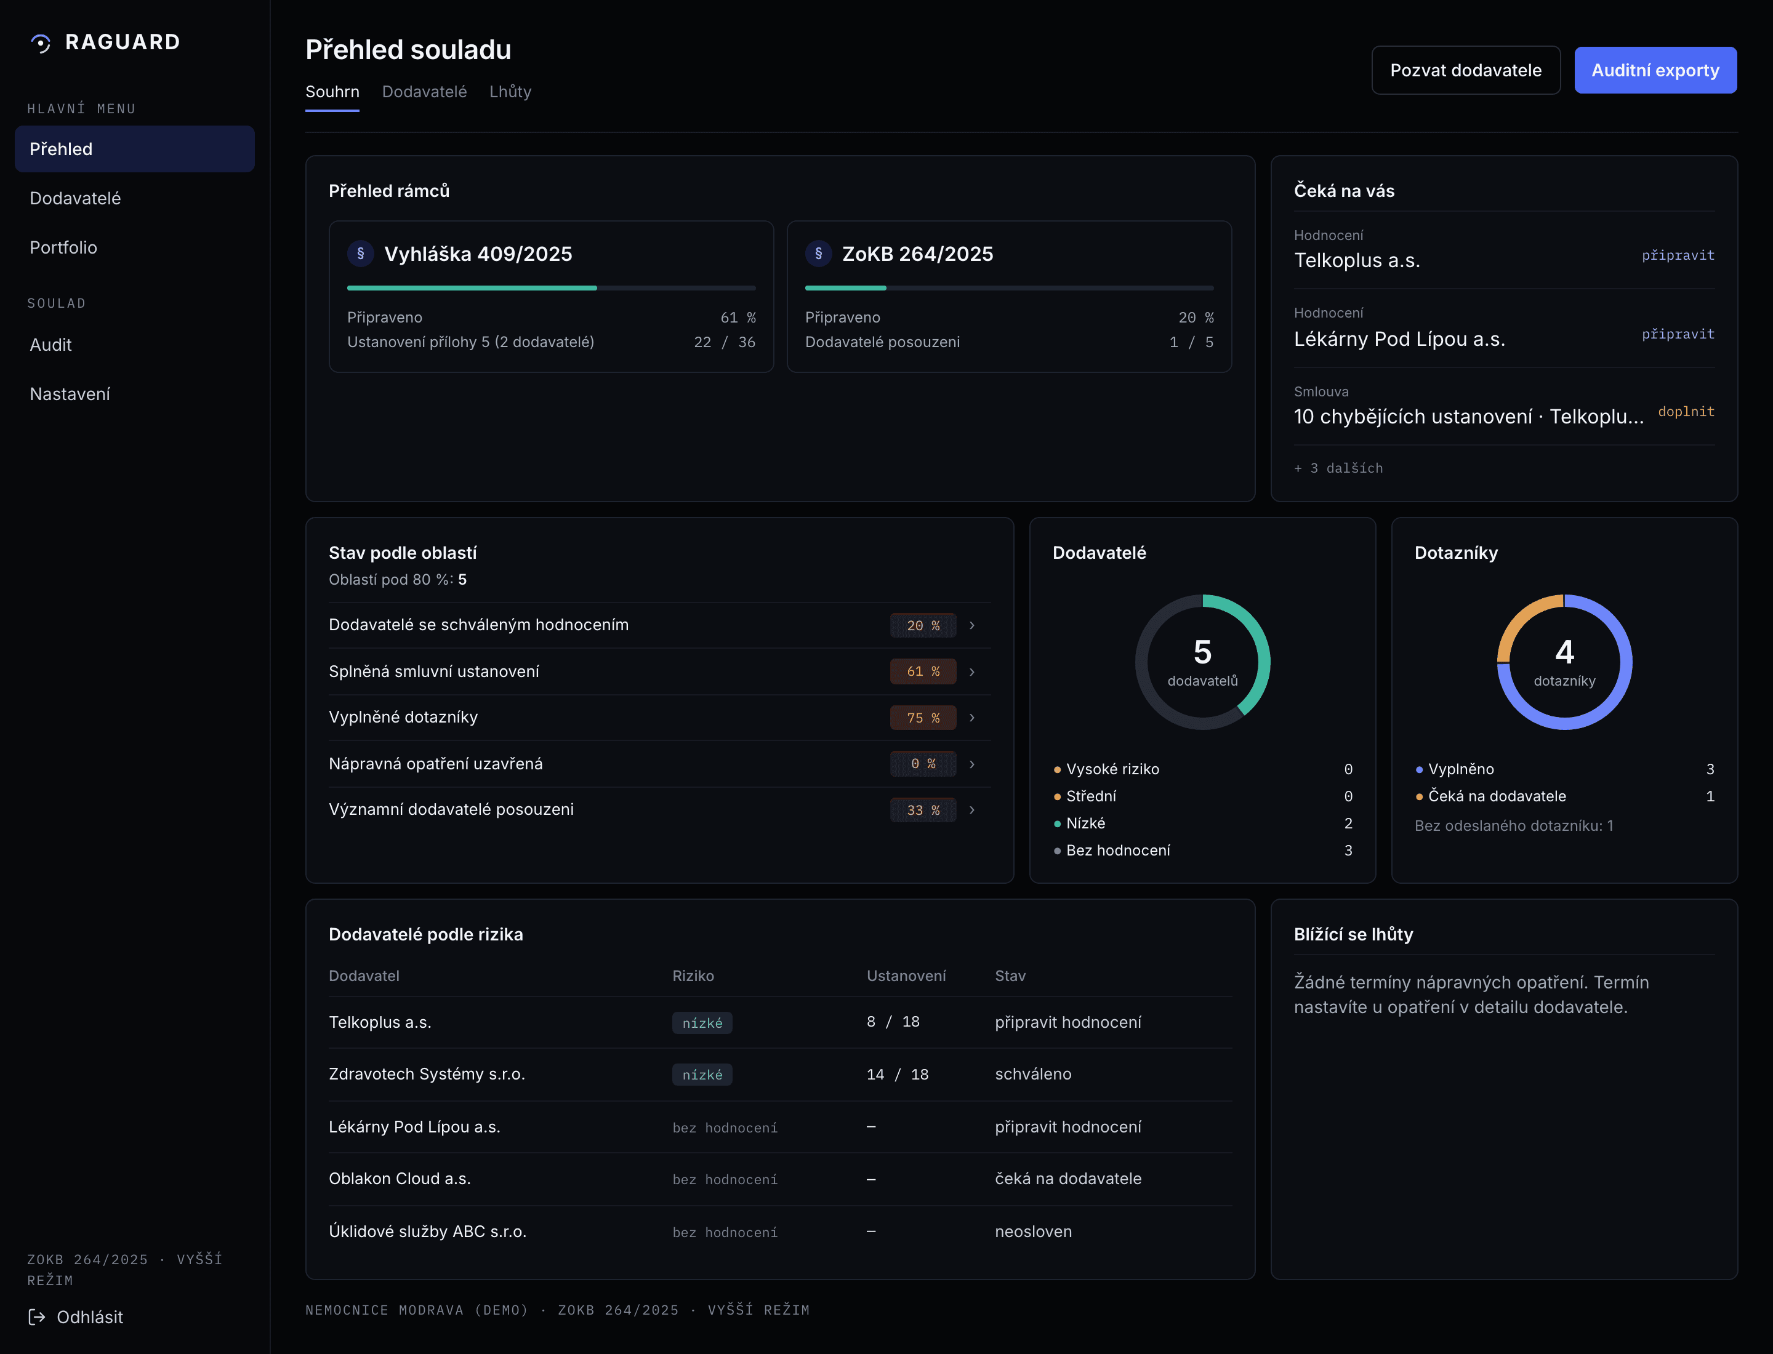This screenshot has width=1773, height=1354.
Task: Click the paragraph icon beside ZoKB 264/2025
Action: coord(818,254)
